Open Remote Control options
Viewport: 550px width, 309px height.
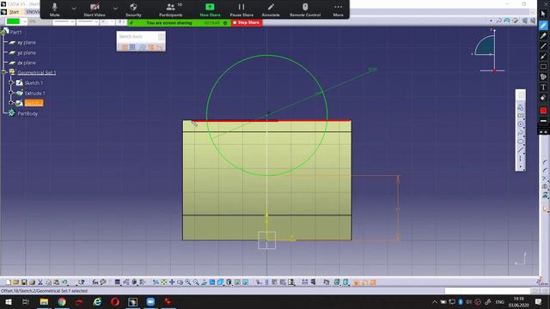305,9
